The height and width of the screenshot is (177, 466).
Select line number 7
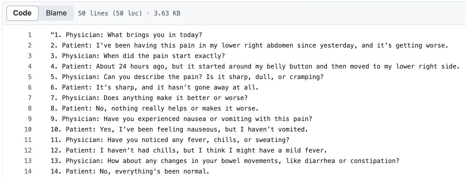coord(30,98)
